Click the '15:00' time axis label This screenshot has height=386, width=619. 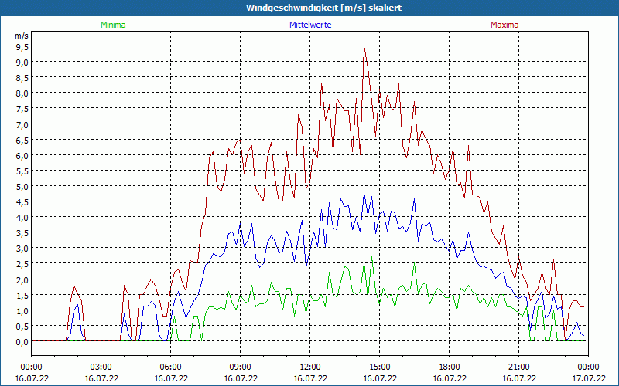379,367
